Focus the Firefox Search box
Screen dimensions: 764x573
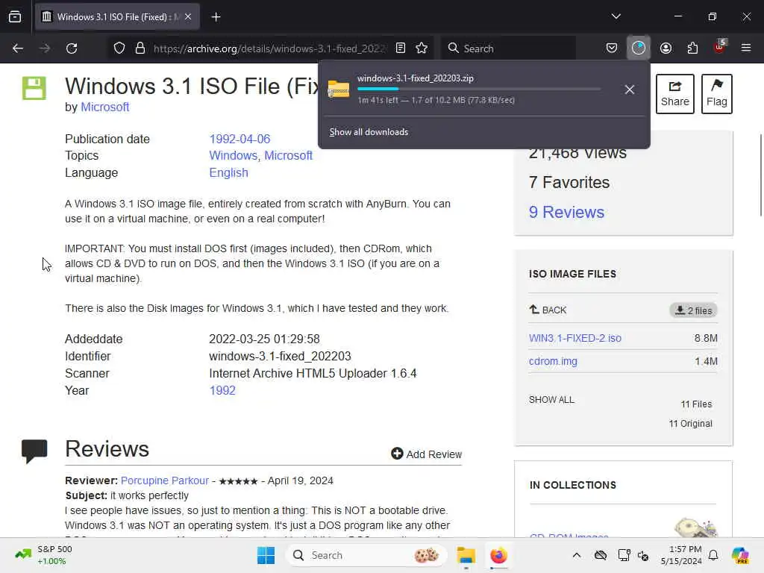pyautogui.click(x=509, y=48)
